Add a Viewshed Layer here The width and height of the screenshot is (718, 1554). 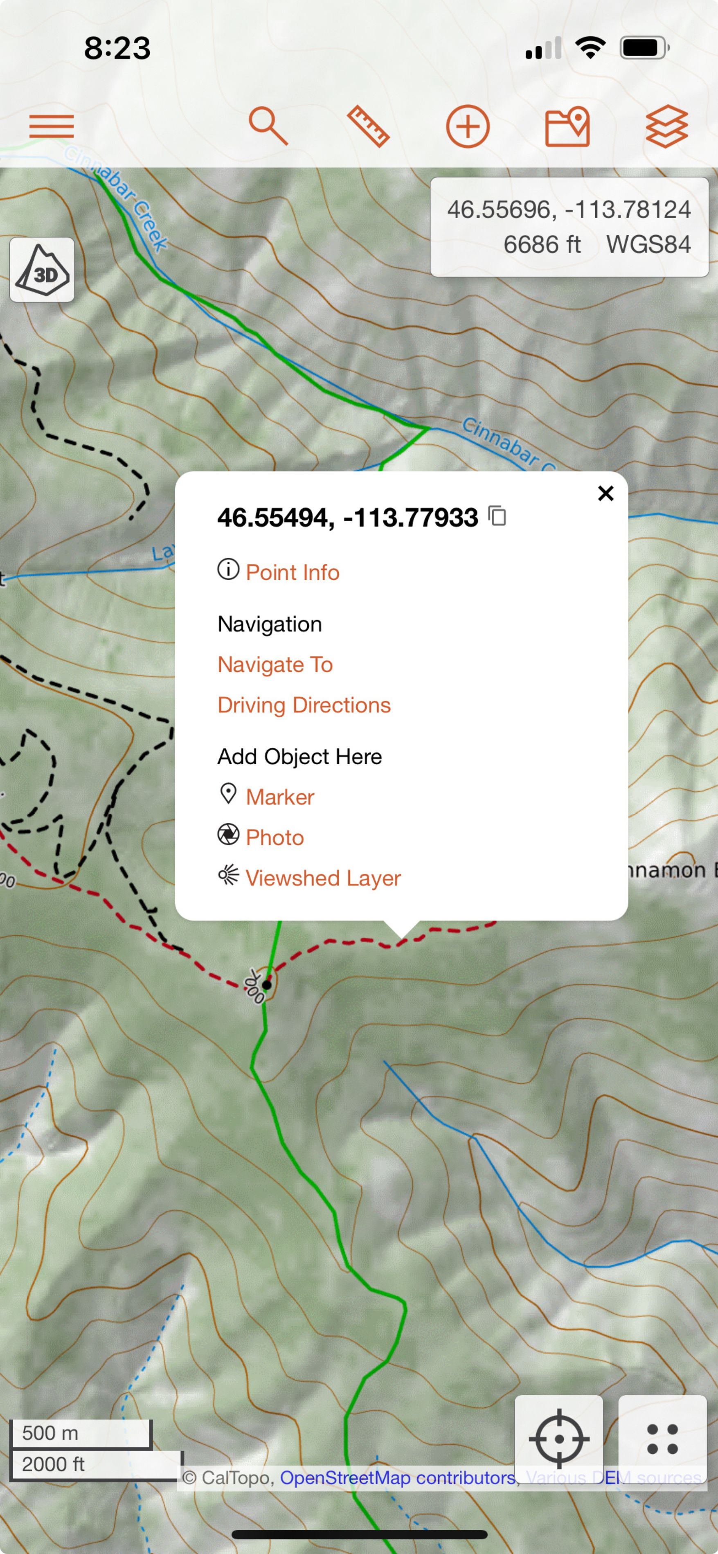323,878
